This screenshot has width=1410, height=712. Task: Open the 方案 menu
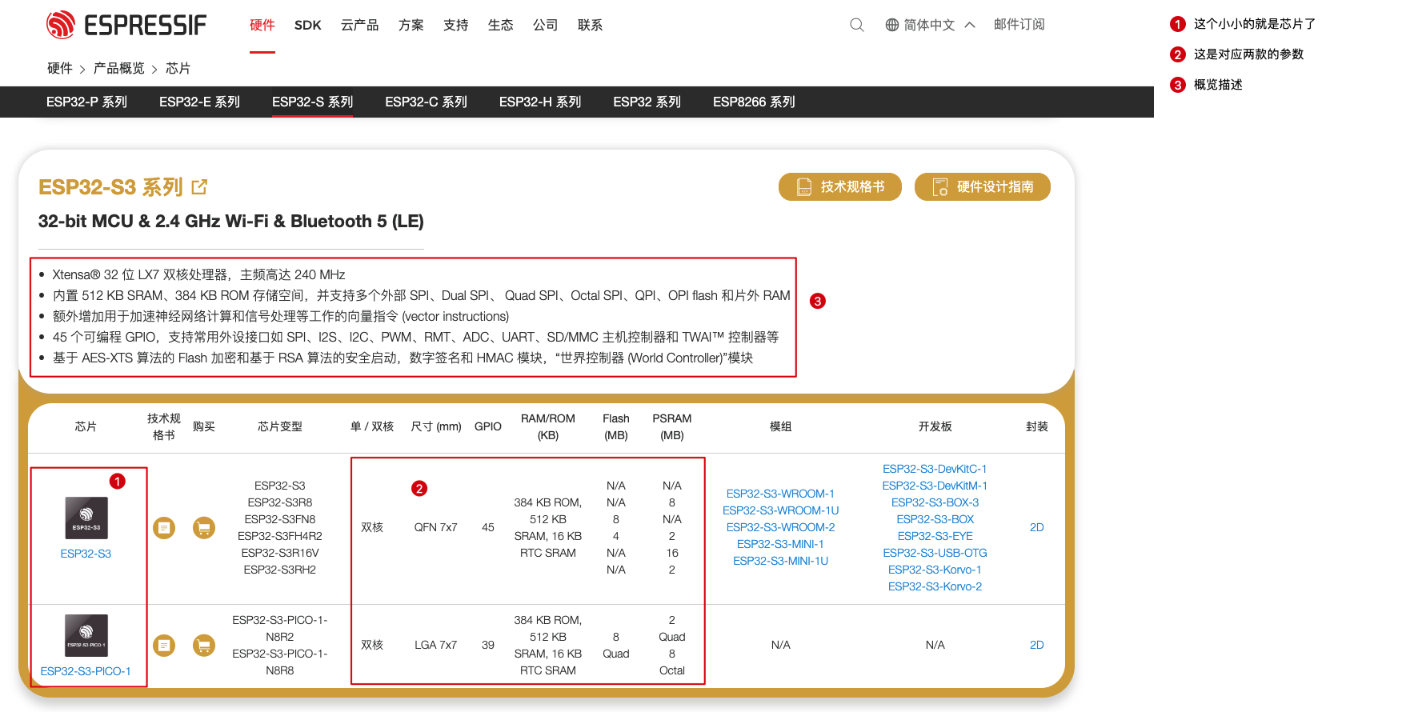(411, 25)
